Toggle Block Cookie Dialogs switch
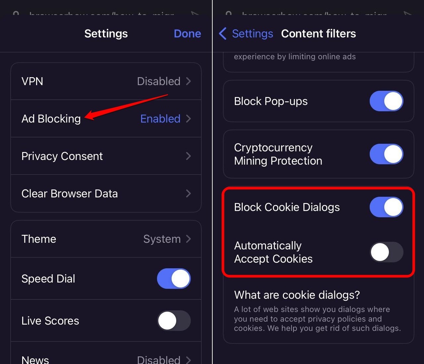The height and width of the screenshot is (364, 424). click(x=386, y=207)
